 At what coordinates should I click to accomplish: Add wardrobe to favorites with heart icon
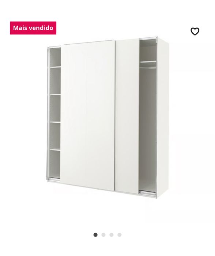coord(195,31)
